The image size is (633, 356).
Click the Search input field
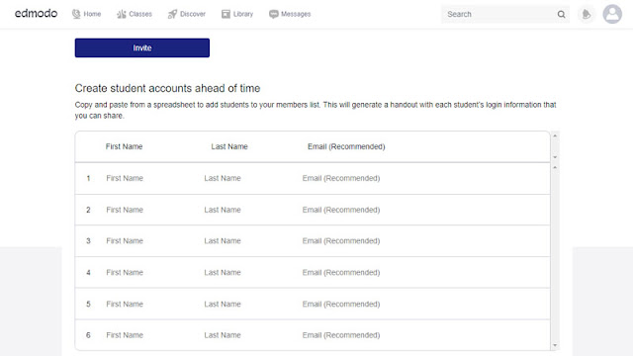499,14
